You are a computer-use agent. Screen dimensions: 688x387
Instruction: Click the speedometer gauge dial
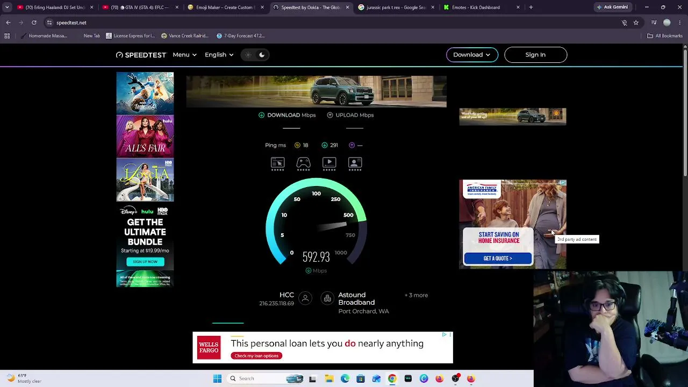pyautogui.click(x=316, y=221)
